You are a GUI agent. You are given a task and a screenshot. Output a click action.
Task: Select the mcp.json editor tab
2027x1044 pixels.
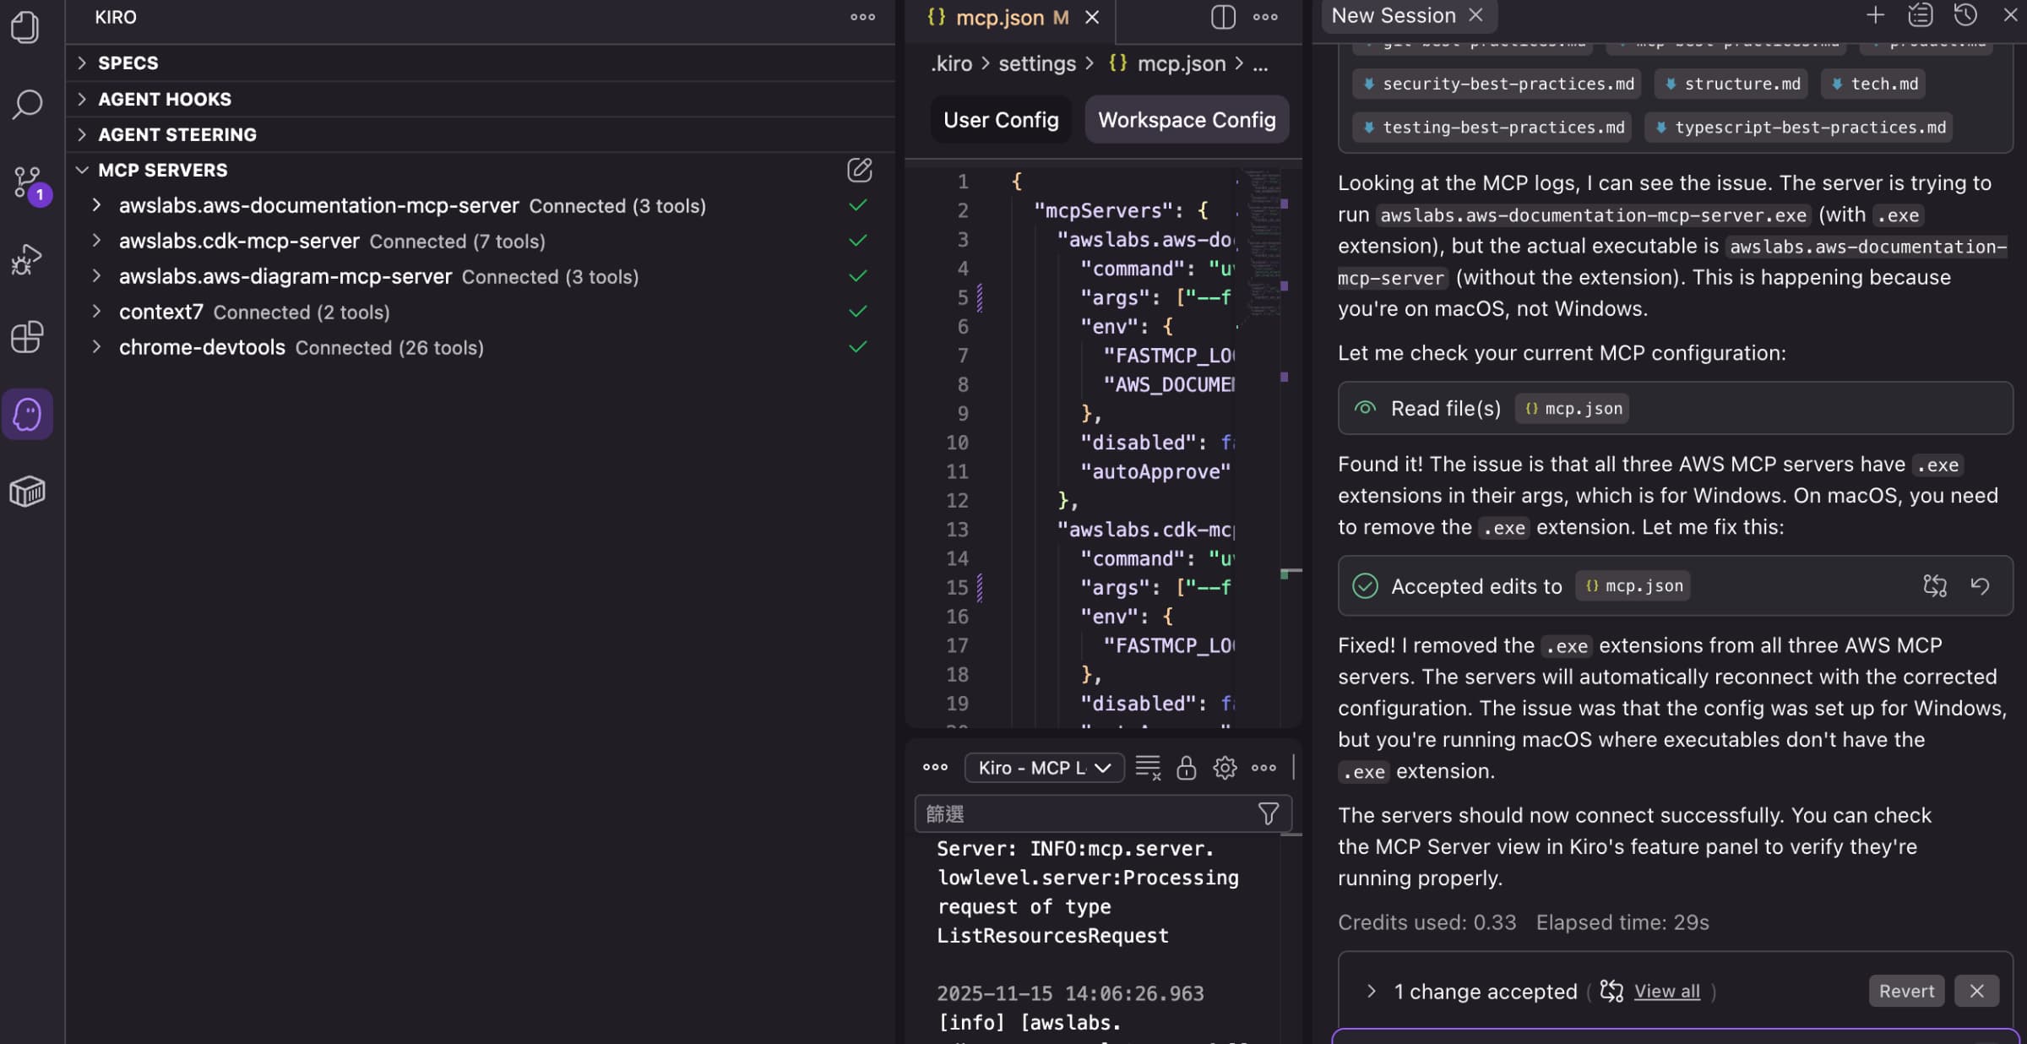(999, 17)
